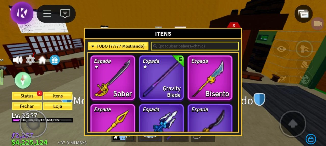Viewport: 326px width, 146px height.
Task: Expand the TUDO (77/77 Mostrando) filter dropdown
Action: point(118,46)
